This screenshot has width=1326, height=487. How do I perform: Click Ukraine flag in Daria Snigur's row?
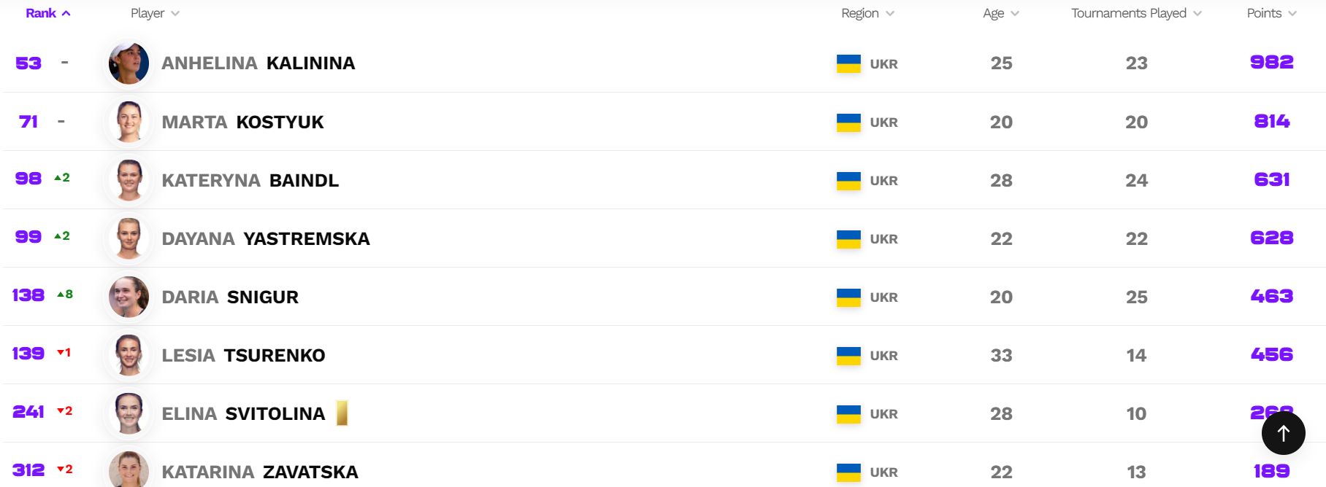click(848, 297)
